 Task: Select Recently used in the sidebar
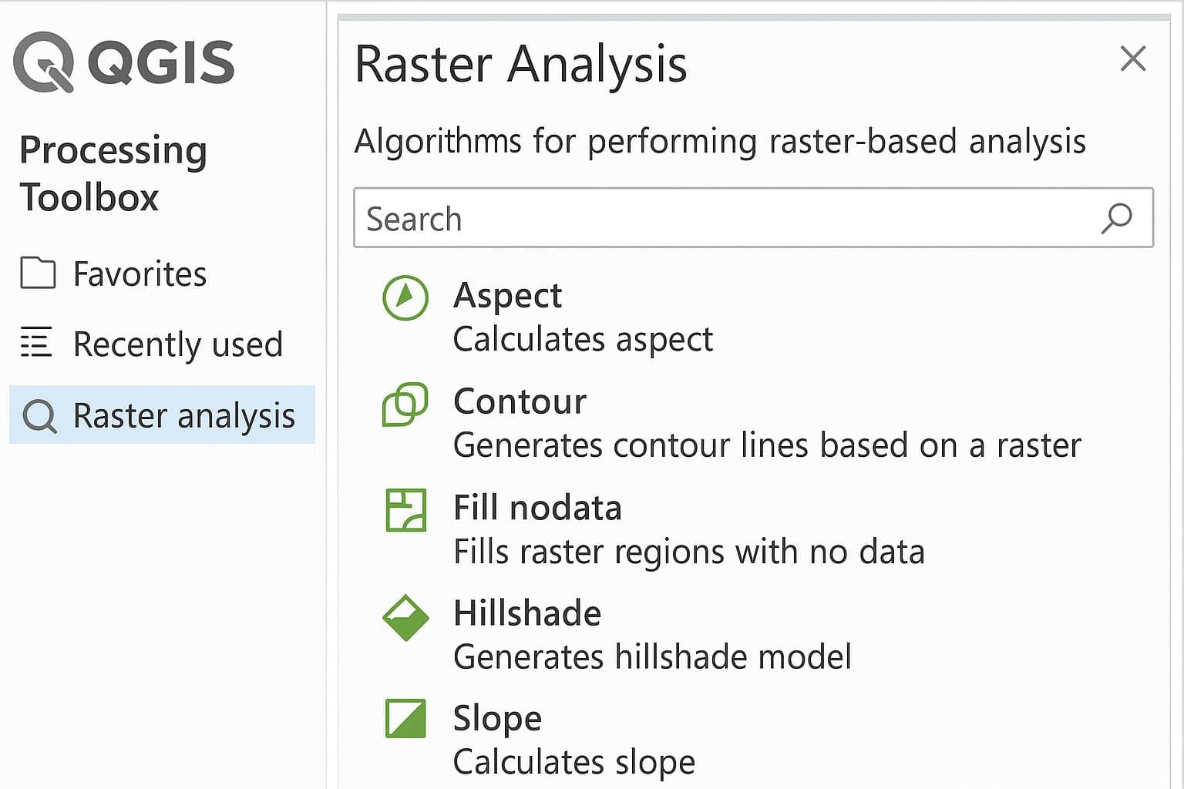pyautogui.click(x=178, y=344)
